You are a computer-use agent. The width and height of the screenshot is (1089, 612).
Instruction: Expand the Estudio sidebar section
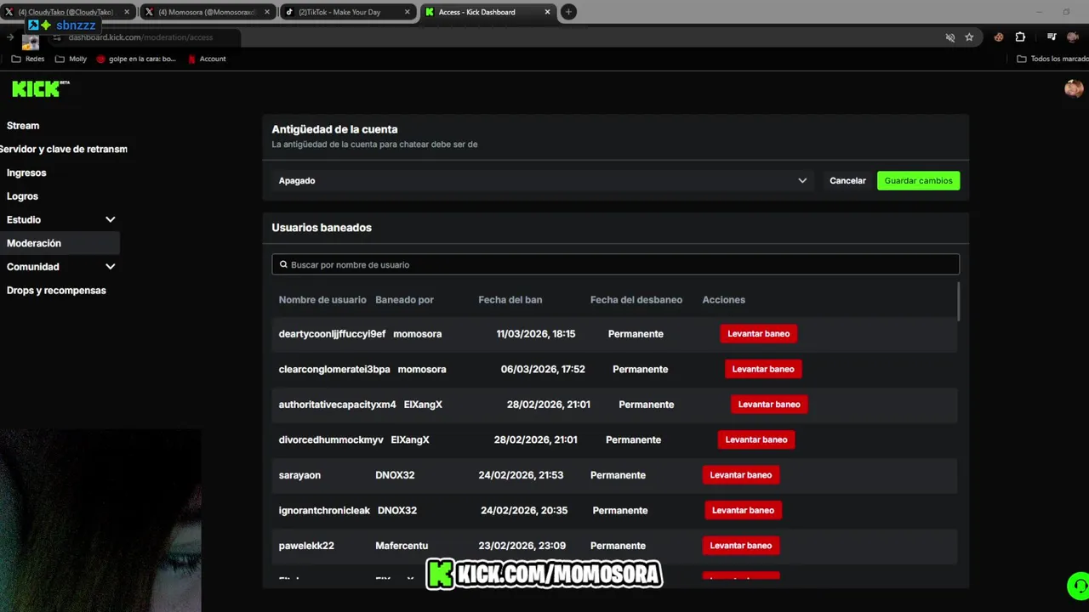(x=110, y=219)
